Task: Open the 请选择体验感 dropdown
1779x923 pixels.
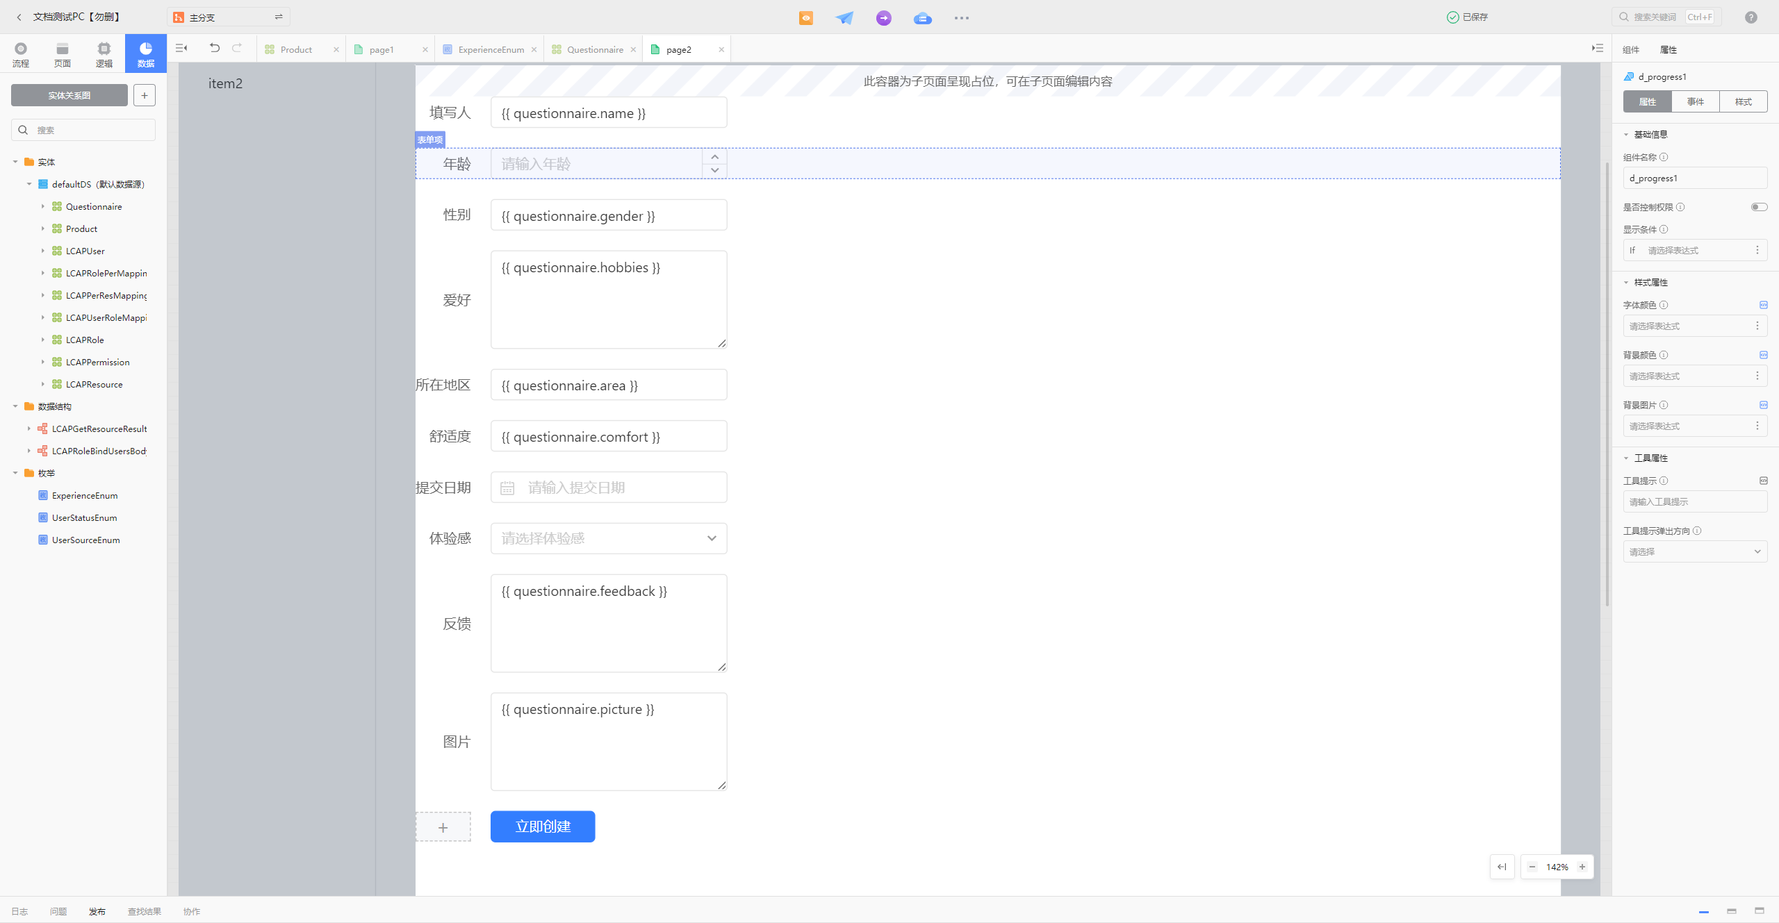Action: click(x=609, y=538)
